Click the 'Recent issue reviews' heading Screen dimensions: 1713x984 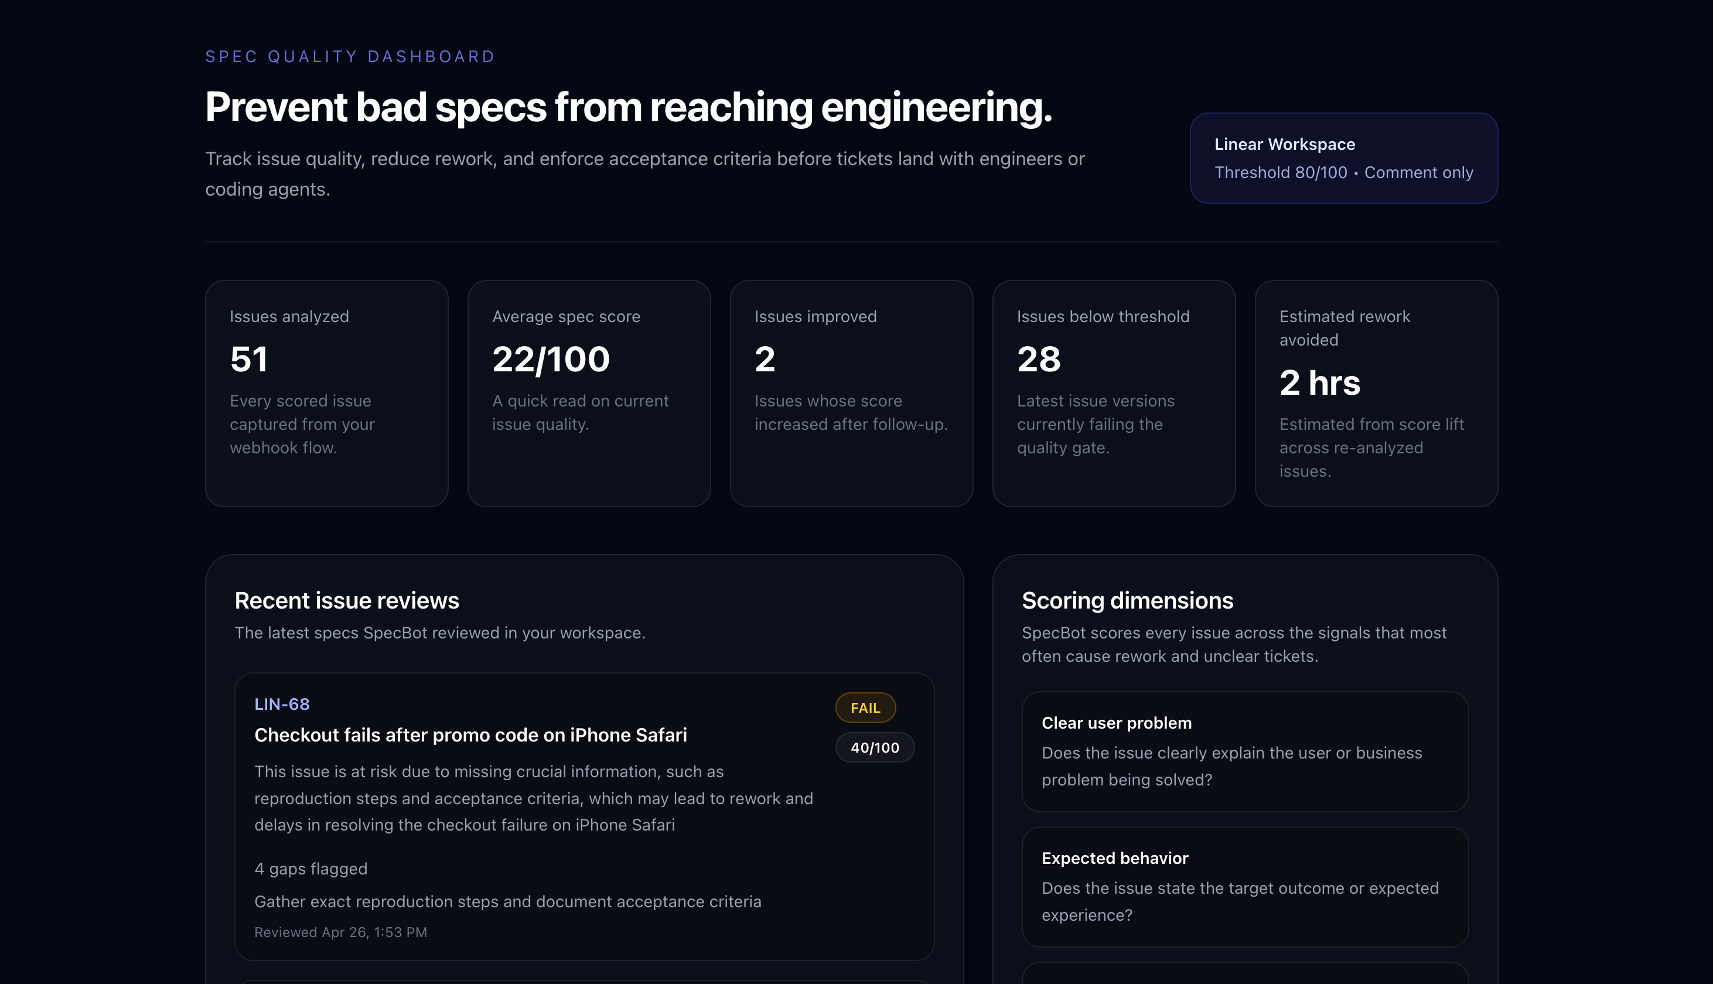coord(347,601)
